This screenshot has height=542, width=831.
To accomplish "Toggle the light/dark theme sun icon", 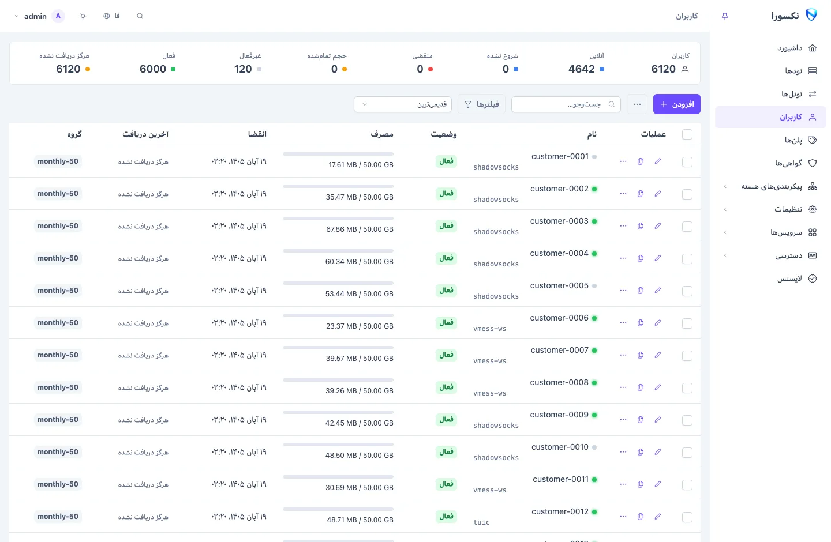I will pos(83,16).
